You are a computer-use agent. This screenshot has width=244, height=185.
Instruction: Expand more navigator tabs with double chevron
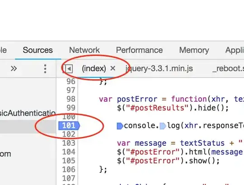(14, 68)
